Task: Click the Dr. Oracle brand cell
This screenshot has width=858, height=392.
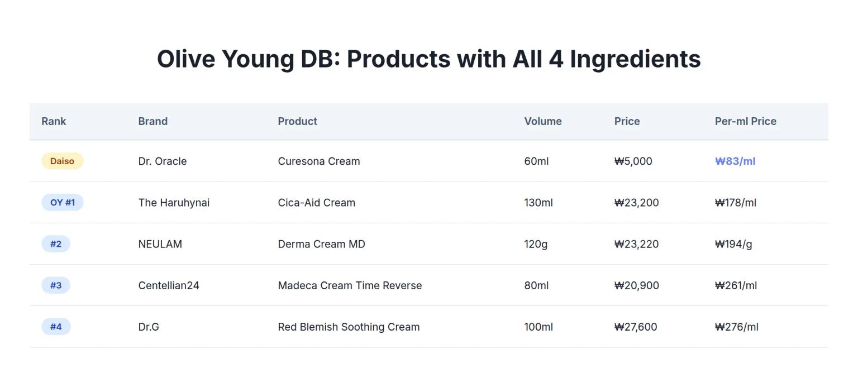Action: [x=162, y=161]
